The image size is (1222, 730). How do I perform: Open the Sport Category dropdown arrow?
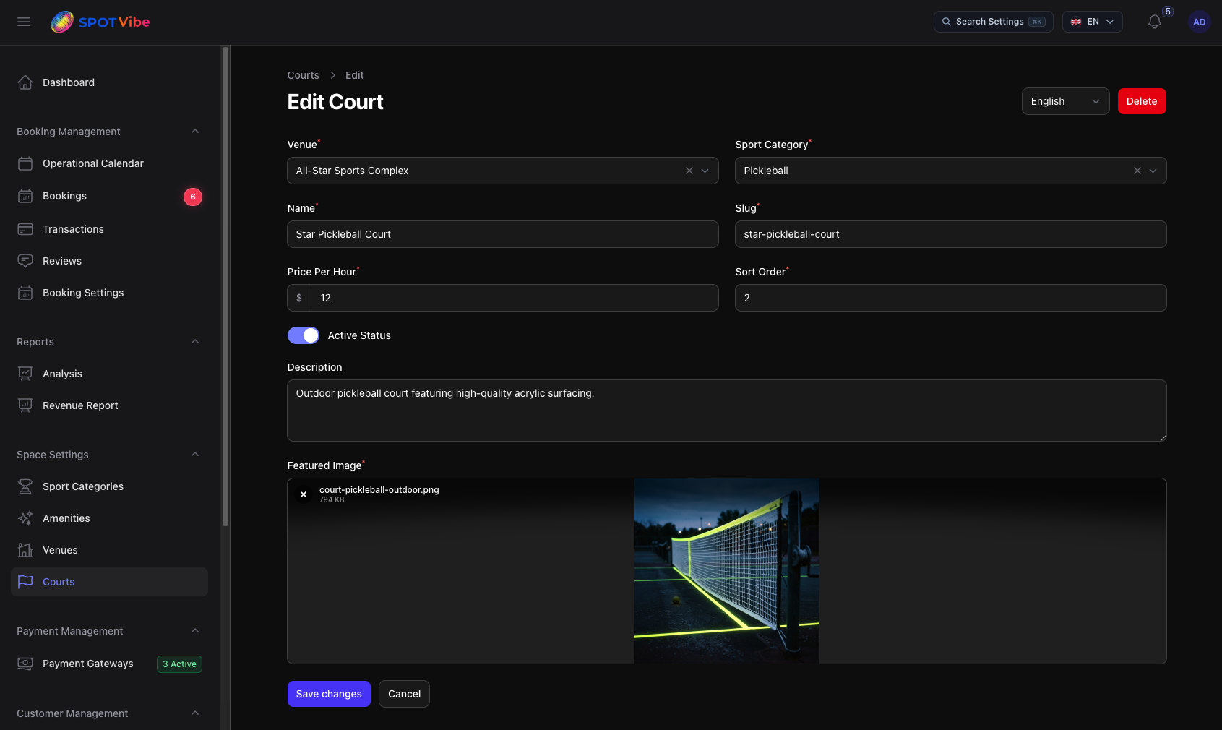tap(1153, 171)
